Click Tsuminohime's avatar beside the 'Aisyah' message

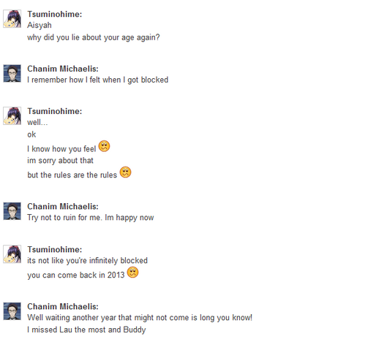tap(12, 19)
